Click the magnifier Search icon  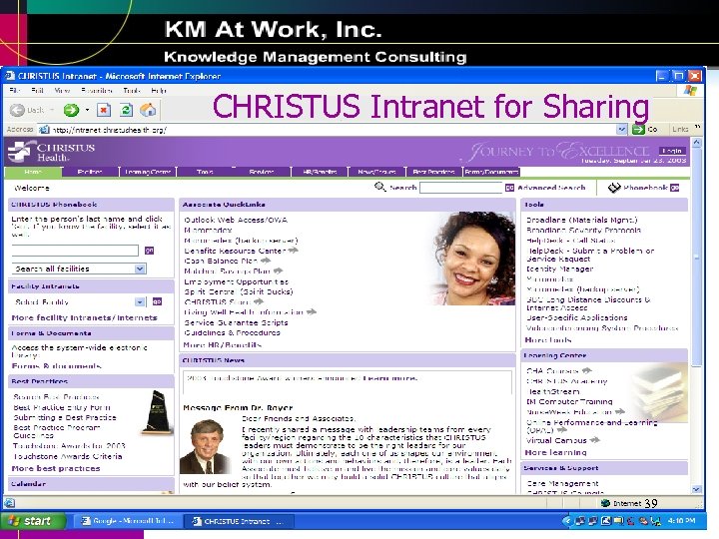click(380, 187)
